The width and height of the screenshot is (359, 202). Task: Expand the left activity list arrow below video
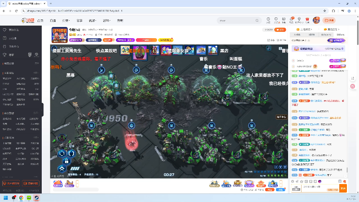(77, 184)
